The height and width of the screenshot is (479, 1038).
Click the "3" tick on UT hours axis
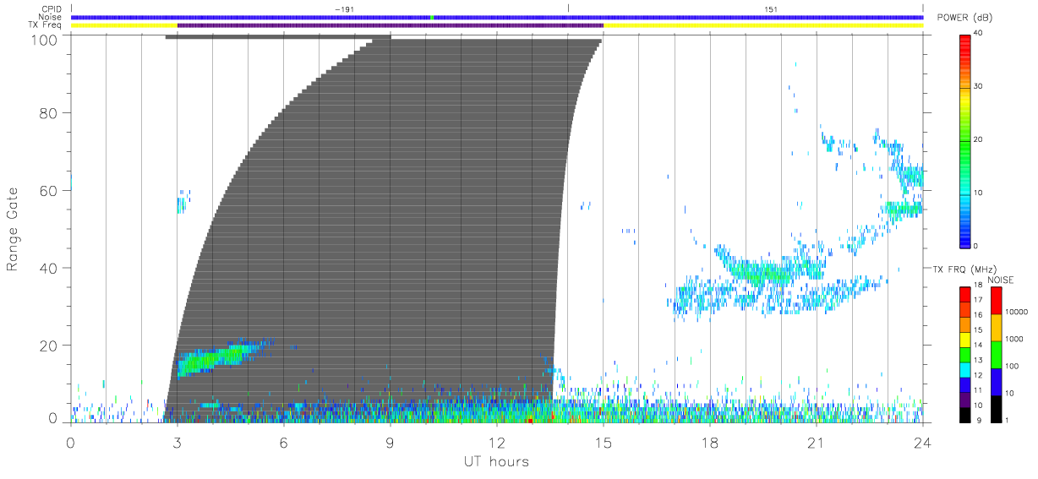178,441
